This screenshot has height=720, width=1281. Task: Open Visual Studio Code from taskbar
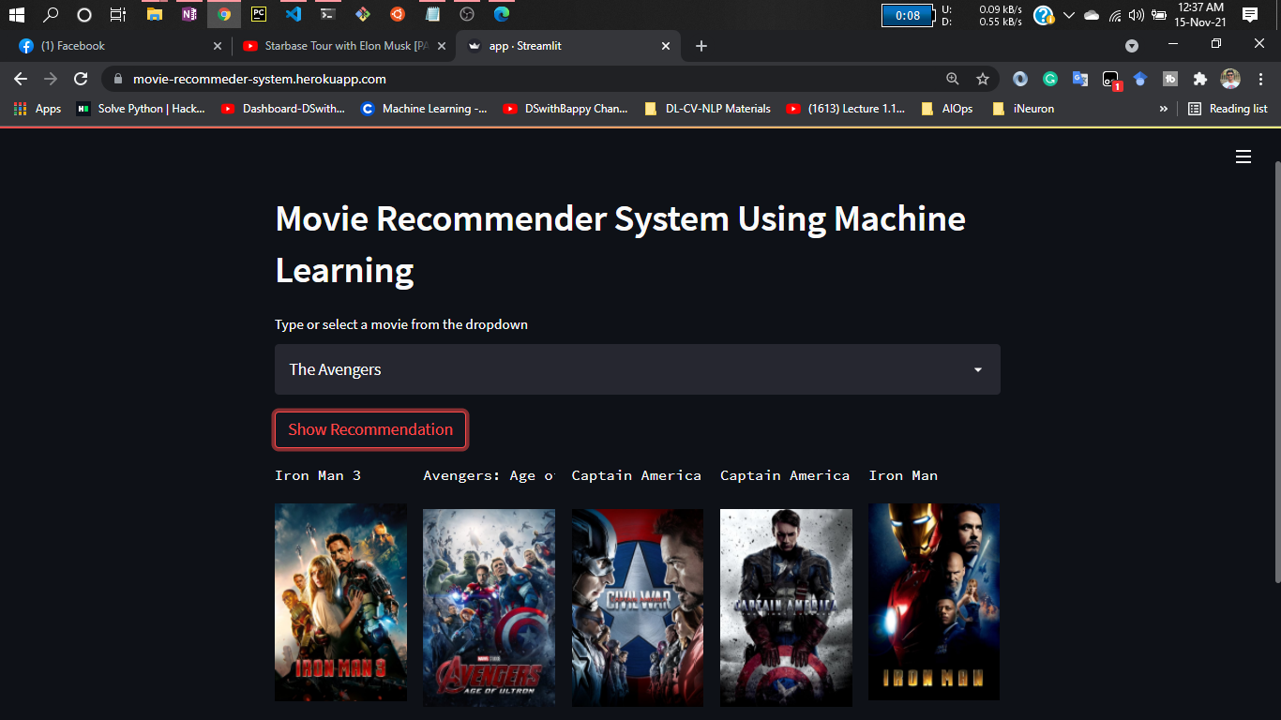[x=294, y=14]
